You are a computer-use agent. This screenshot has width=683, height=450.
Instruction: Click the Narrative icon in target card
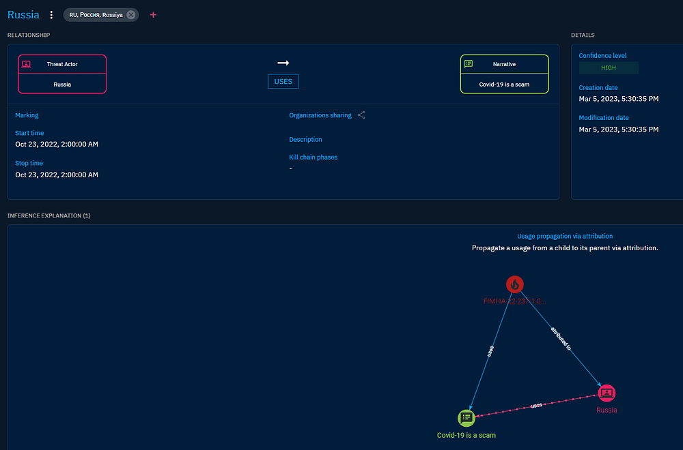tap(469, 64)
